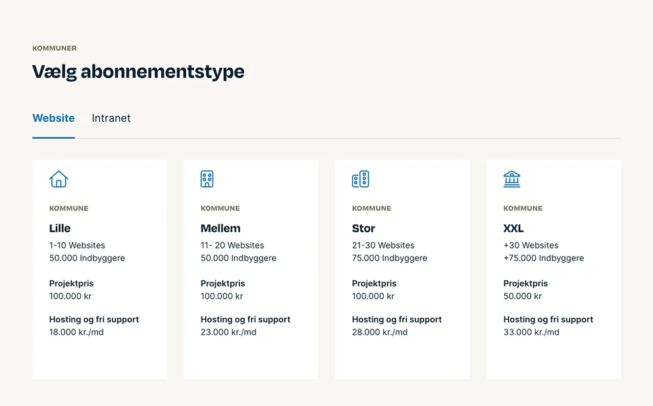Click the 18.000 kr./md hosting price
This screenshot has height=406, width=653.
76,332
